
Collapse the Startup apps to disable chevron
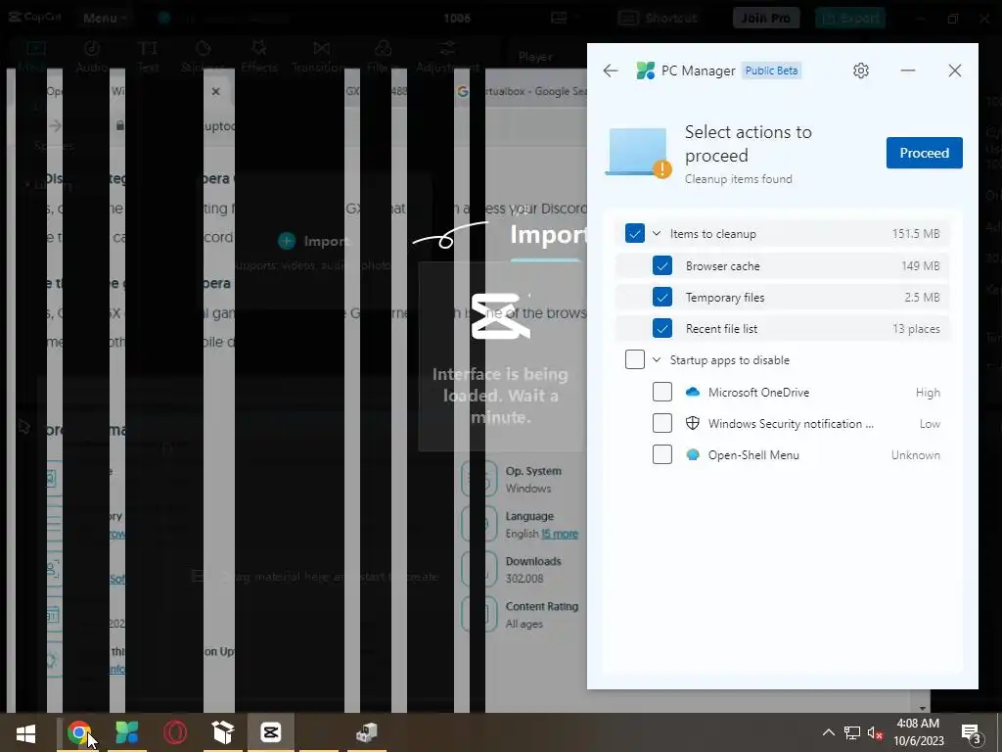pos(657,360)
